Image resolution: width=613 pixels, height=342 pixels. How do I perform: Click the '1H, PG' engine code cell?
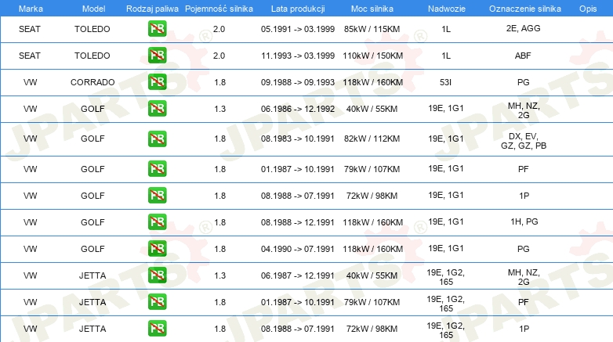coord(524,221)
